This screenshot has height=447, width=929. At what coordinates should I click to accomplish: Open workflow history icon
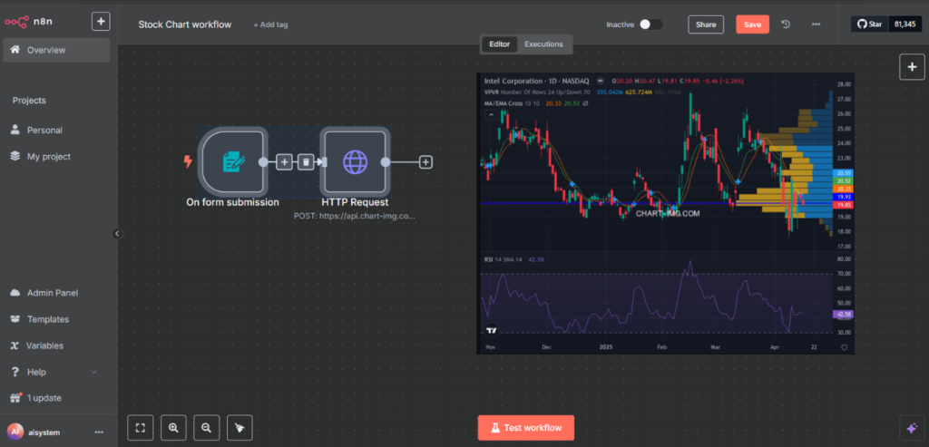point(786,24)
